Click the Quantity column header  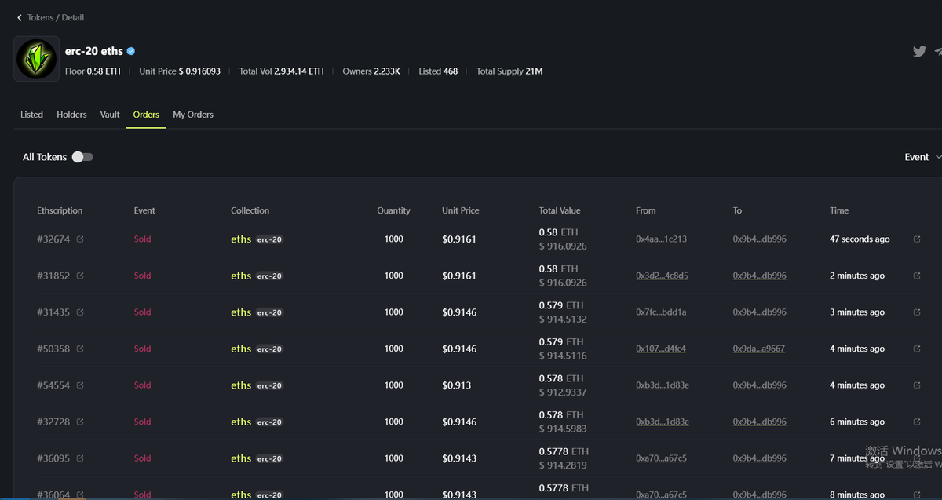(x=393, y=210)
